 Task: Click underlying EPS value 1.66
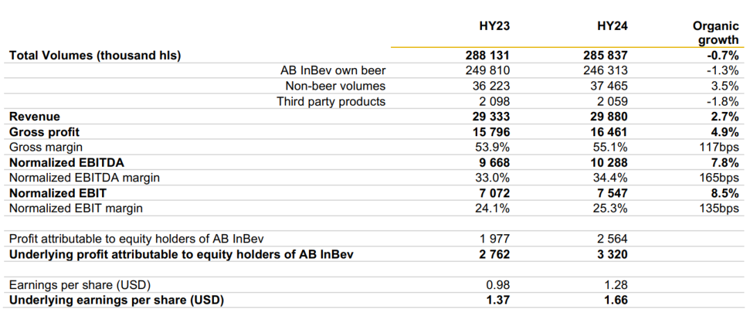pyautogui.click(x=616, y=301)
